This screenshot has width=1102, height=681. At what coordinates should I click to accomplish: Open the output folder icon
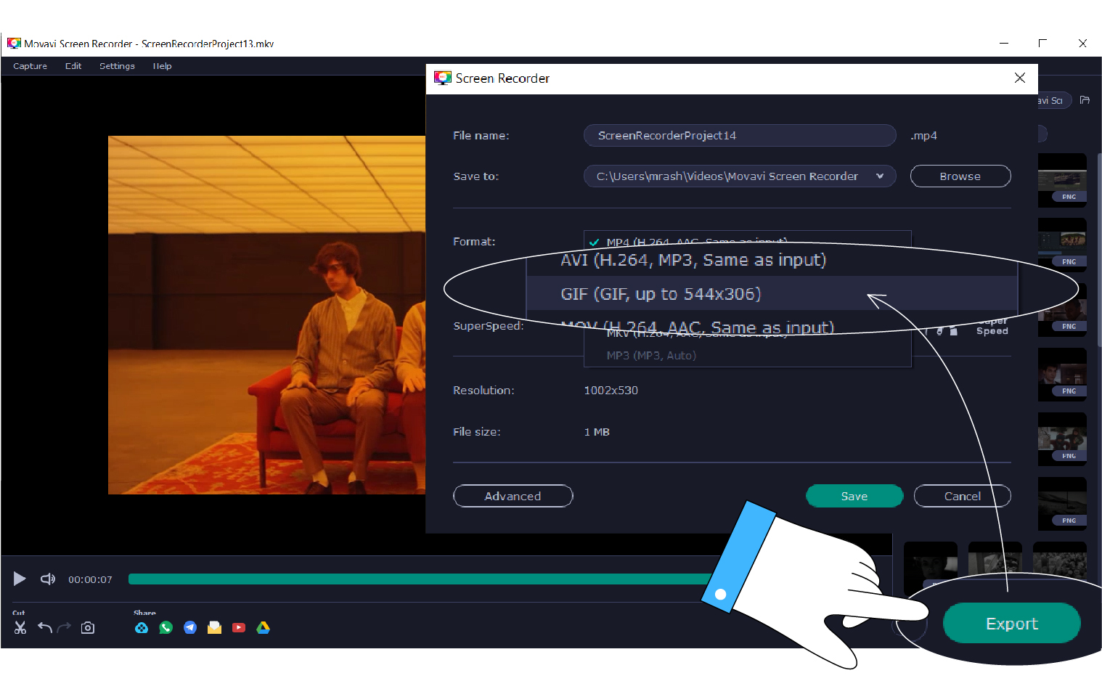click(x=1085, y=100)
